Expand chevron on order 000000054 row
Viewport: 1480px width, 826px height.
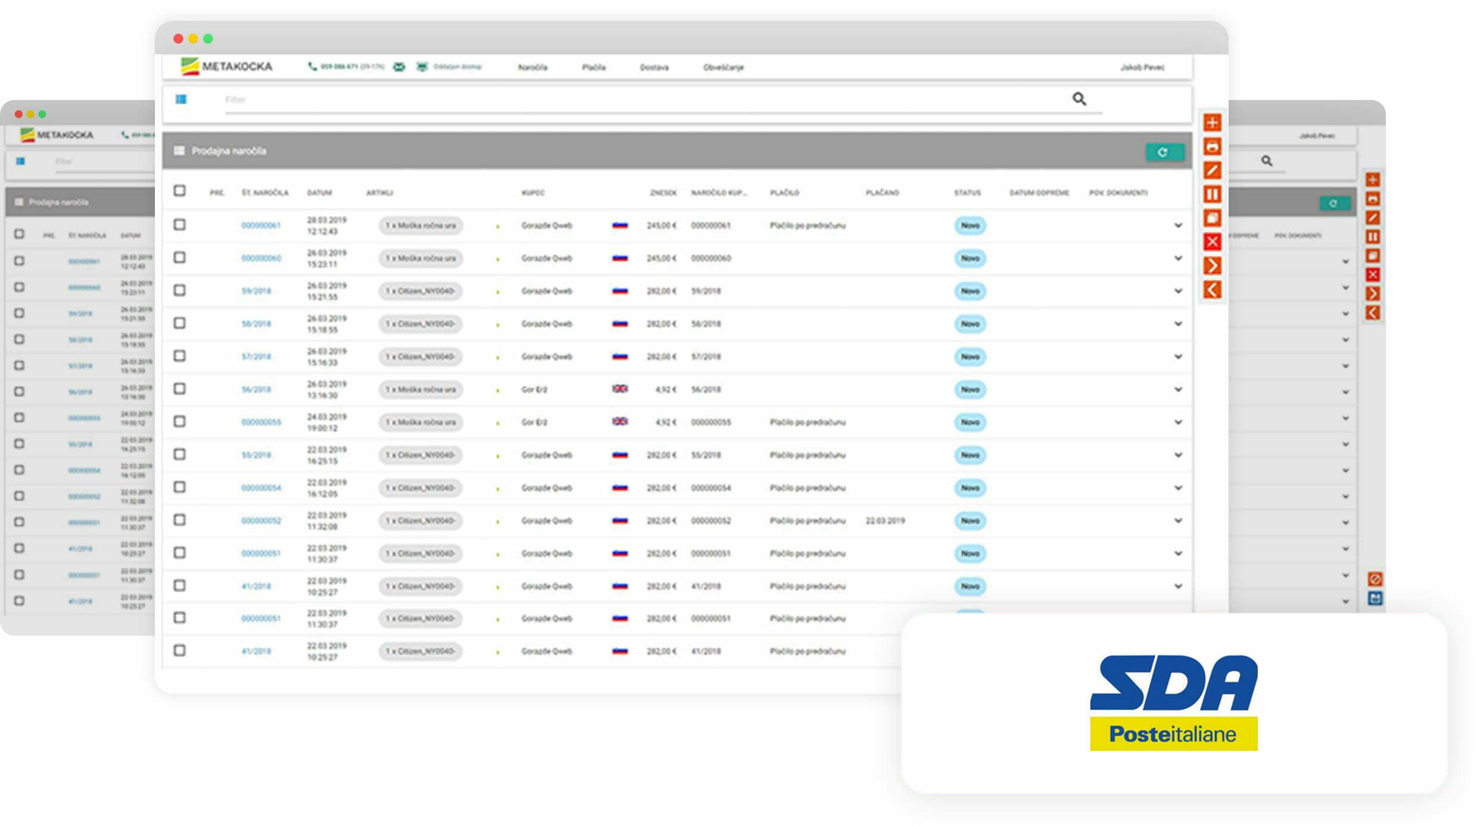(1178, 487)
